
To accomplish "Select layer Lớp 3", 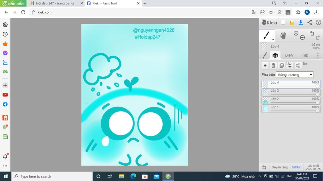I will 291,92.
